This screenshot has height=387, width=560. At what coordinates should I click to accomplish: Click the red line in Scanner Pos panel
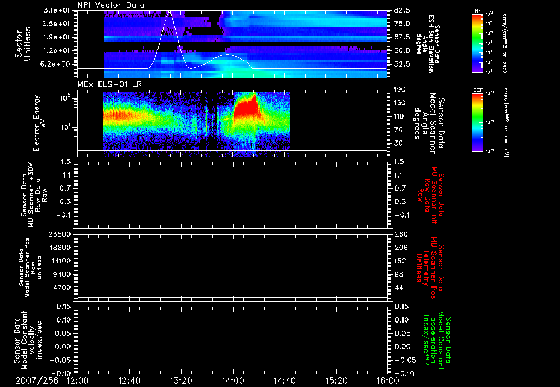(243, 278)
